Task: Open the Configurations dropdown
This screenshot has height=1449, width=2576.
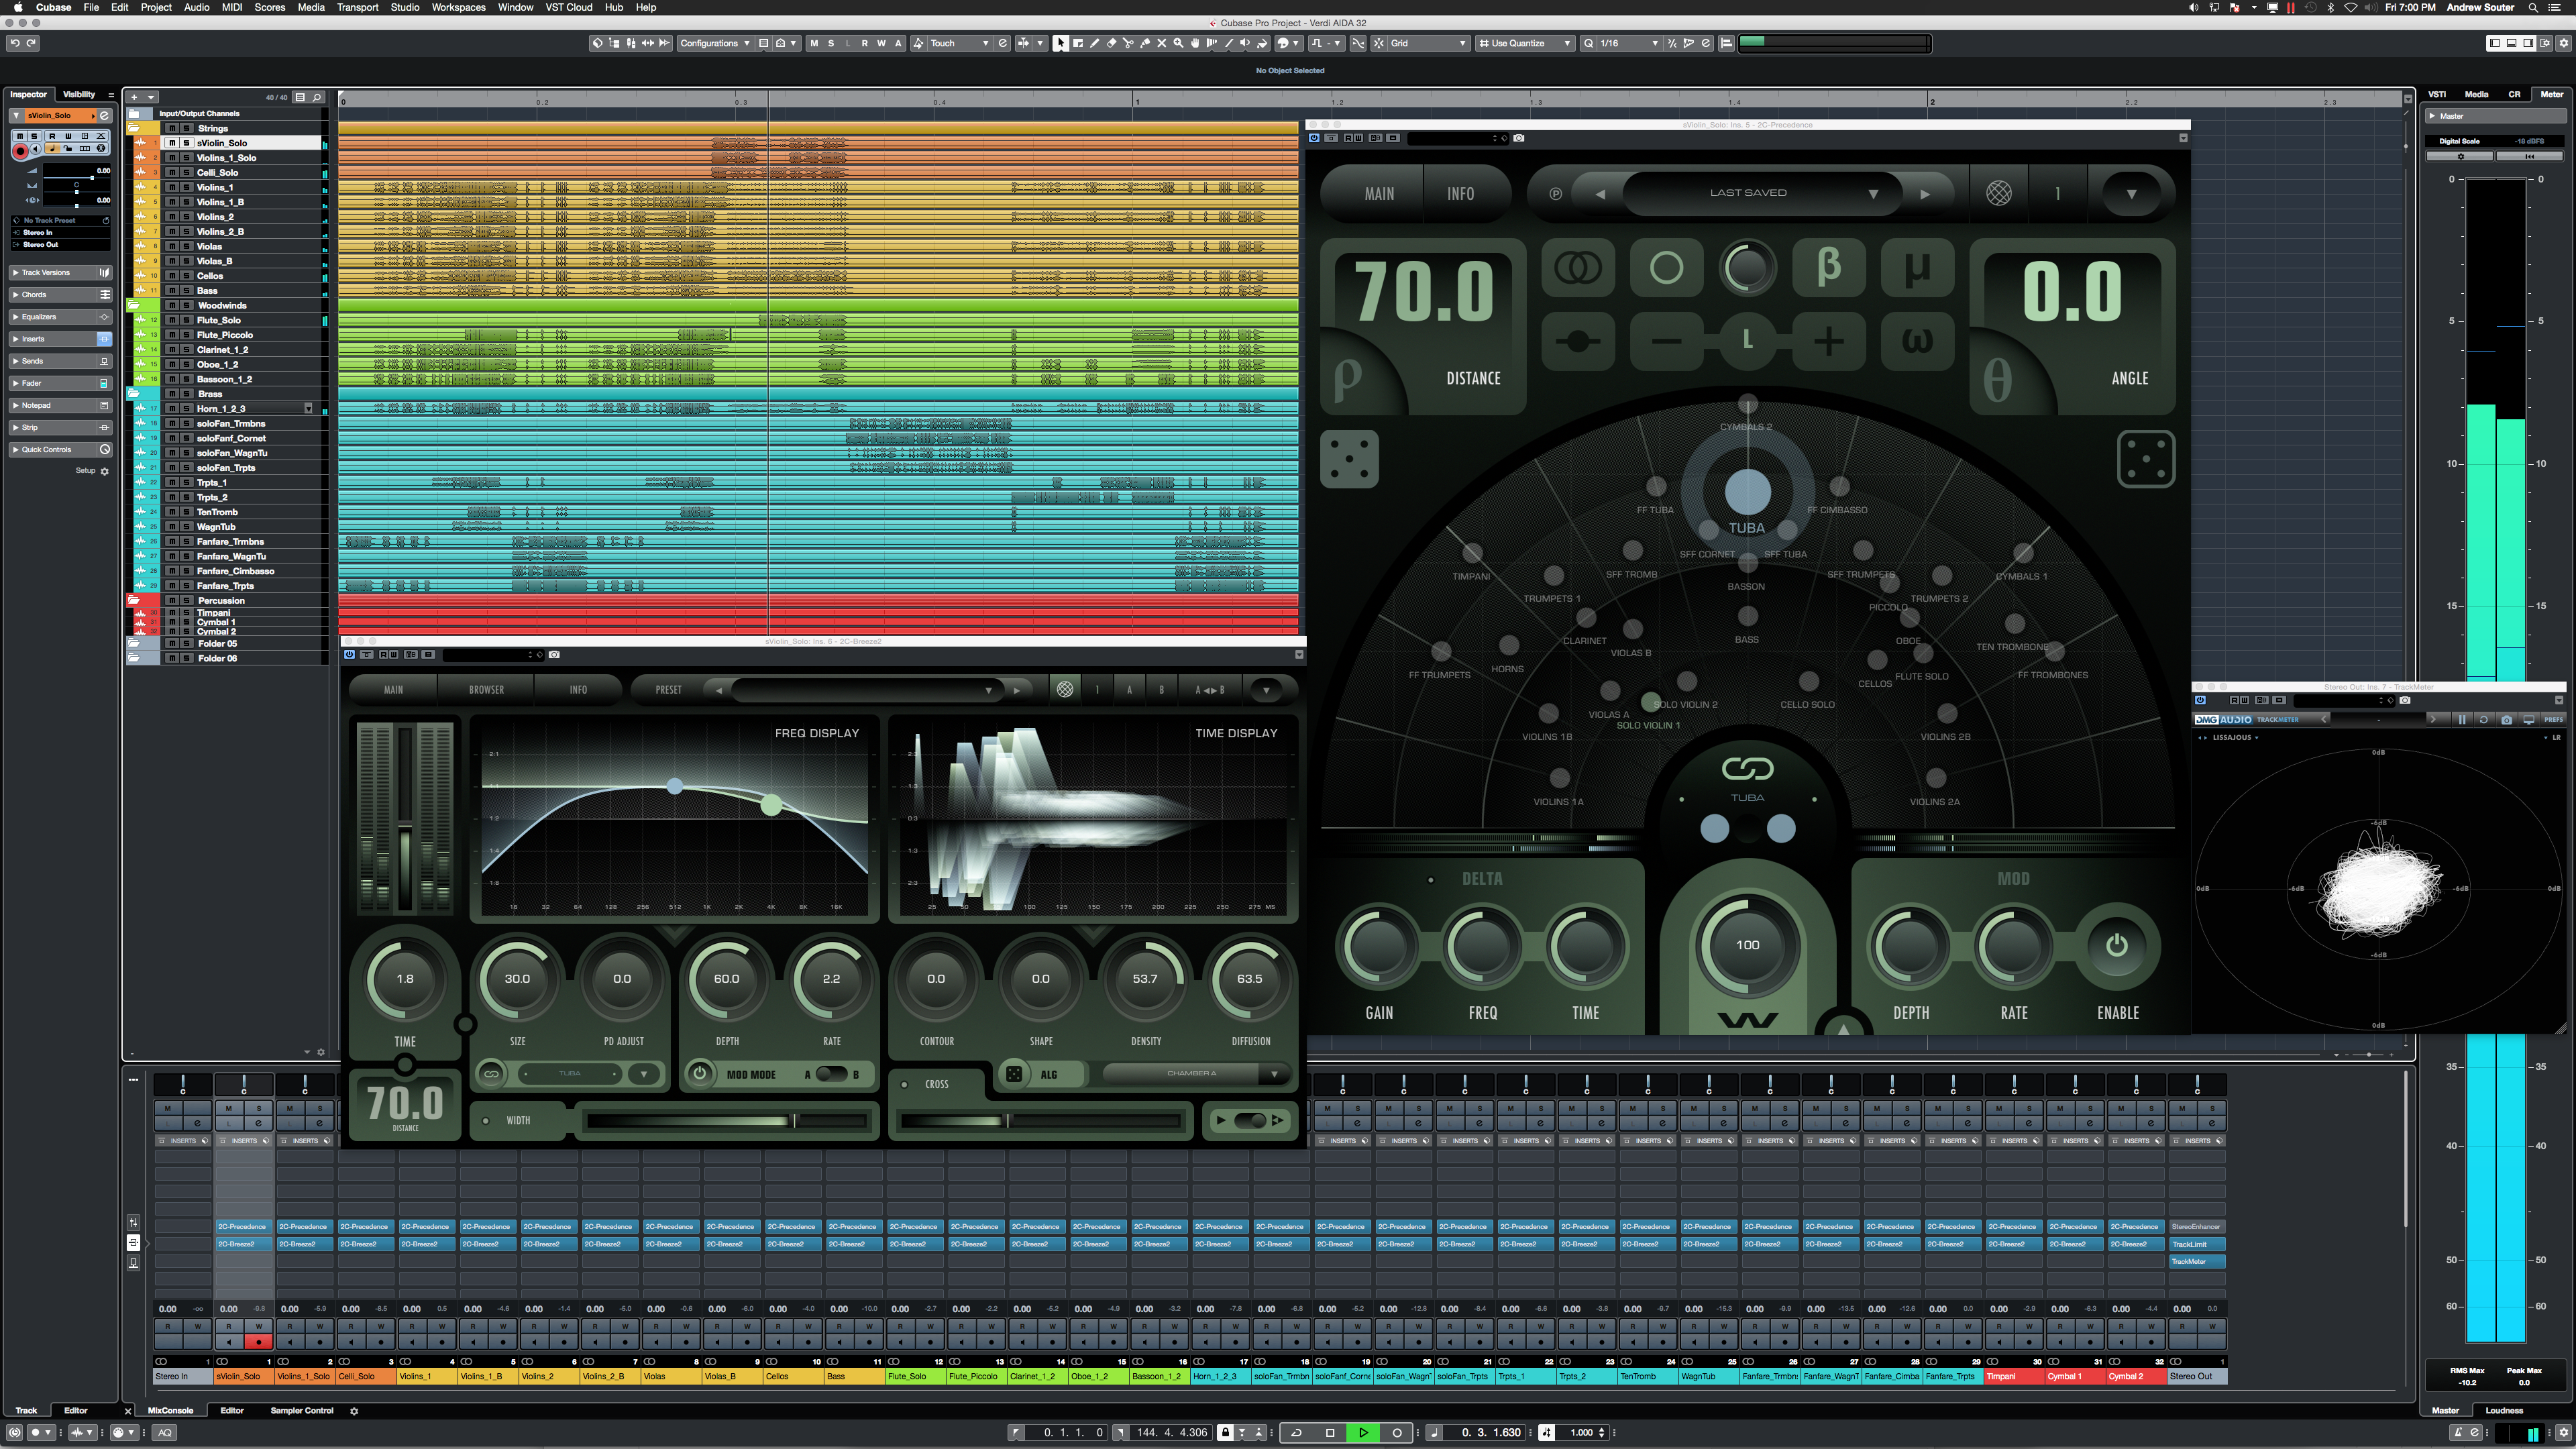Action: 715,43
